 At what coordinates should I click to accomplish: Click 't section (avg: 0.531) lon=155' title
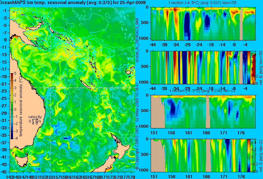(x=202, y=3)
